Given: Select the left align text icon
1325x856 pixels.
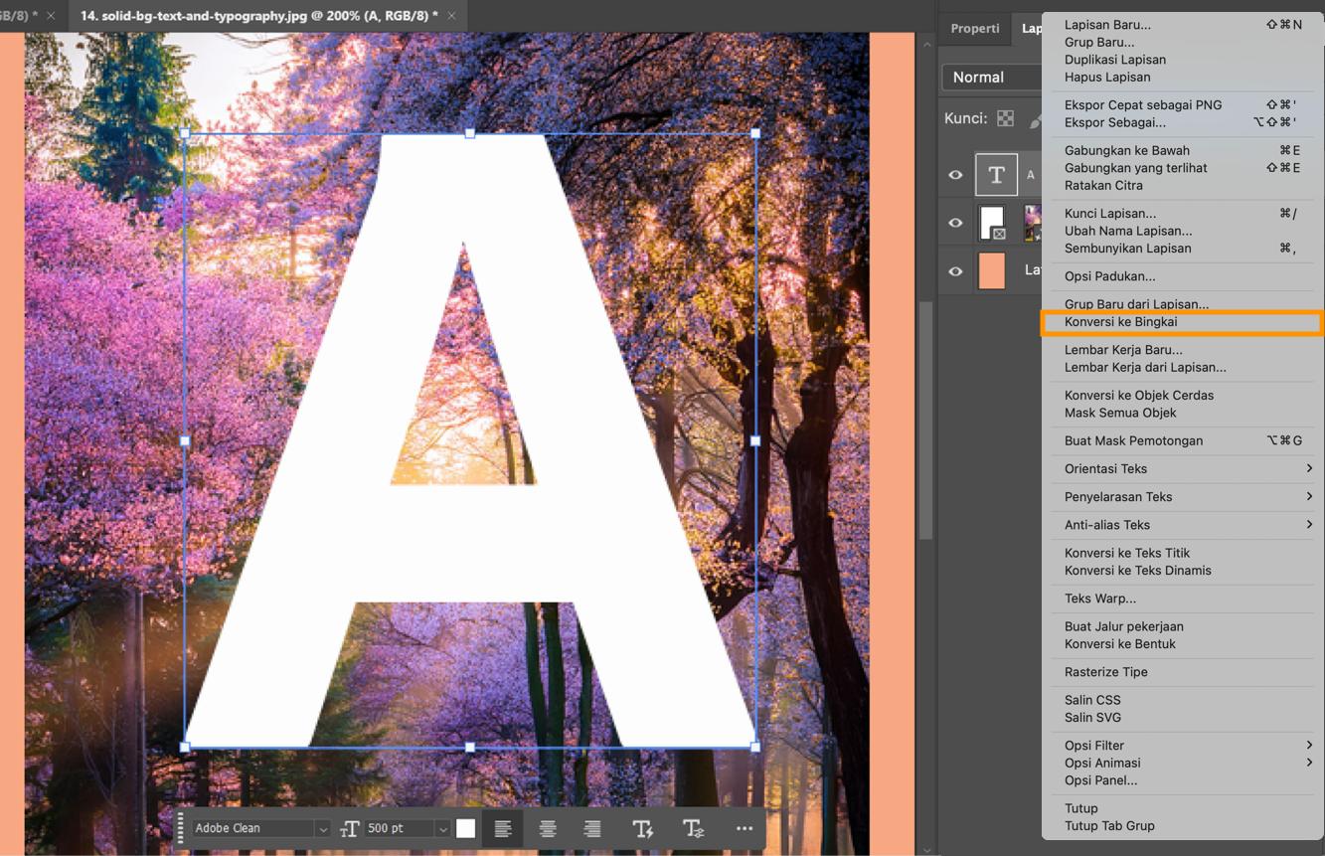Looking at the screenshot, I should click(502, 828).
